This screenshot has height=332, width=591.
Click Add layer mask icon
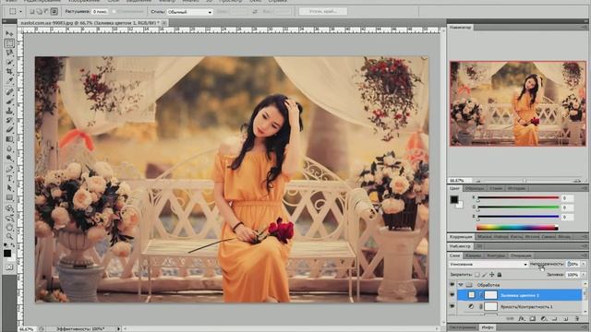tap(533, 318)
